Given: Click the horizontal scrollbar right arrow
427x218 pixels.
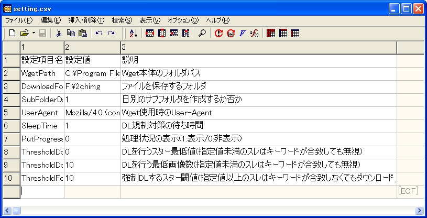Looking at the screenshot, I should (419, 210).
